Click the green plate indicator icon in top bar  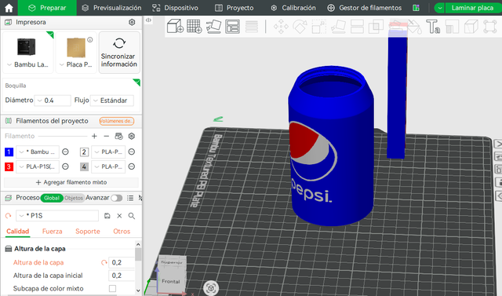coord(416,8)
